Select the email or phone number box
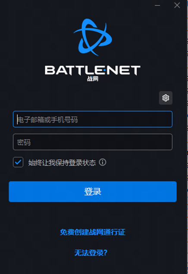The height and width of the screenshot is (274, 188). 93,119
